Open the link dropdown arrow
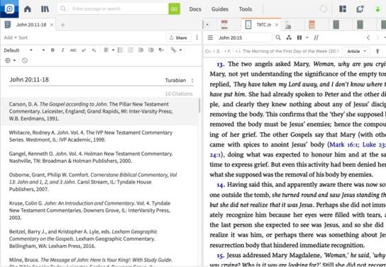386x267 pixels. (x=180, y=50)
